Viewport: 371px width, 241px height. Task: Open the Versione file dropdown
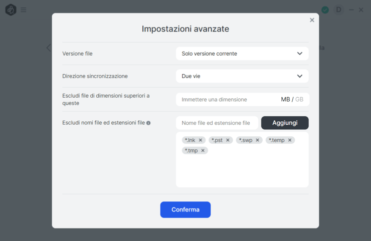pos(242,54)
